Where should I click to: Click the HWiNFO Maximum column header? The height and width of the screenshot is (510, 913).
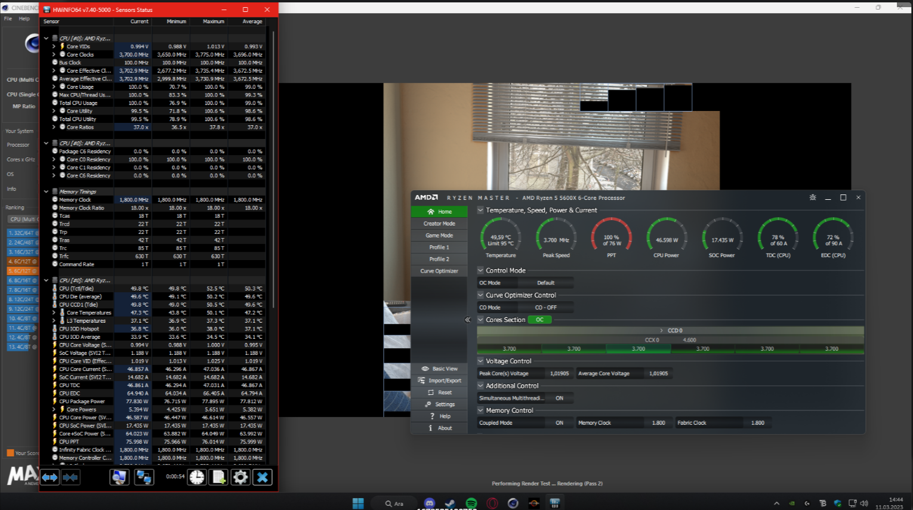pyautogui.click(x=208, y=21)
